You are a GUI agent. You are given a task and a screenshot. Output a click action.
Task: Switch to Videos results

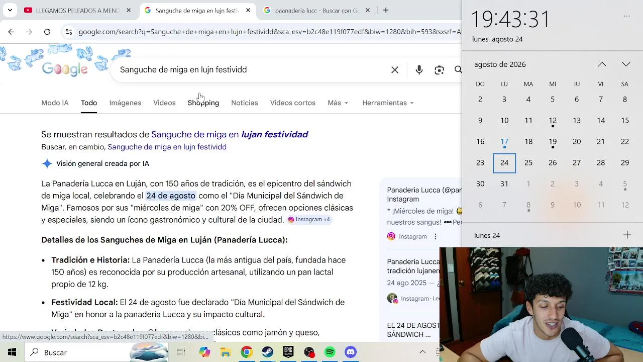point(164,103)
